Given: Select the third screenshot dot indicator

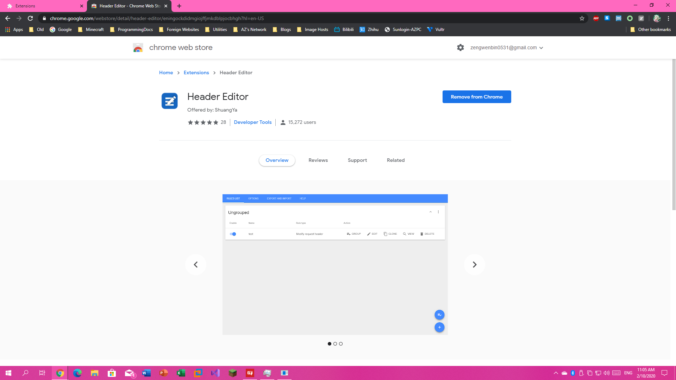Looking at the screenshot, I should [x=341, y=344].
